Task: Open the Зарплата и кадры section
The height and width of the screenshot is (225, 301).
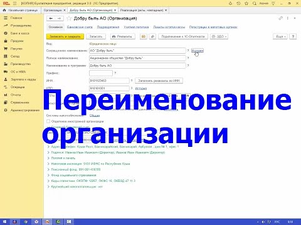Action: pyautogui.click(x=23, y=79)
